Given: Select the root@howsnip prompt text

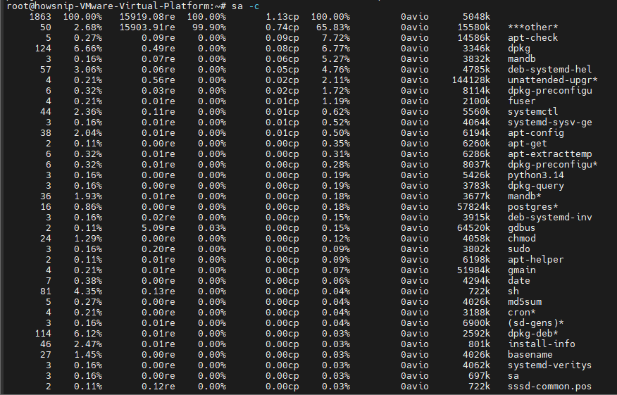Looking at the screenshot, I should coord(116,6).
